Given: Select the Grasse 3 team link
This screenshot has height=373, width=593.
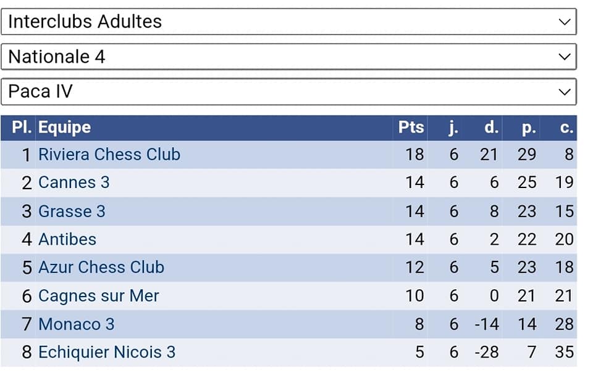Looking at the screenshot, I should (x=72, y=211).
